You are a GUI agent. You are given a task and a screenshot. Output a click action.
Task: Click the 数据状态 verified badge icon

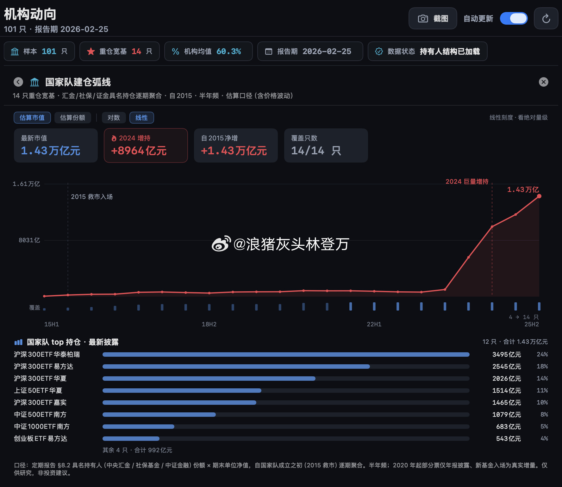point(379,52)
